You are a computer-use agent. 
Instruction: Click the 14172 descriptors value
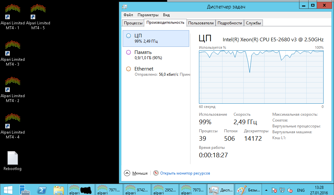(x=253, y=138)
